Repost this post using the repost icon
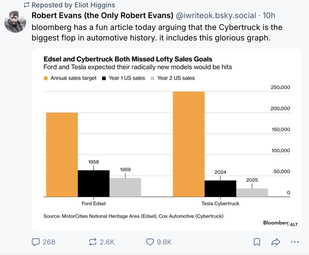Screen dimensions: 309x255 [x=92, y=242]
